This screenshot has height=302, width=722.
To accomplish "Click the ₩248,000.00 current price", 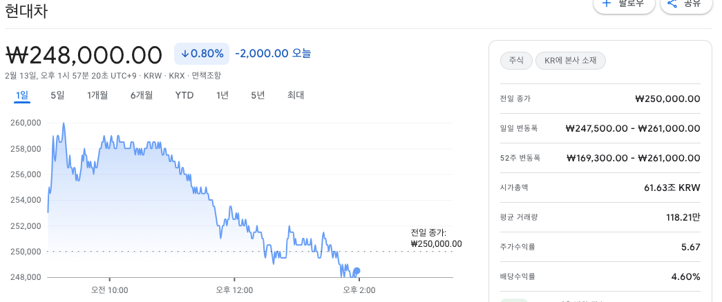I will point(84,54).
